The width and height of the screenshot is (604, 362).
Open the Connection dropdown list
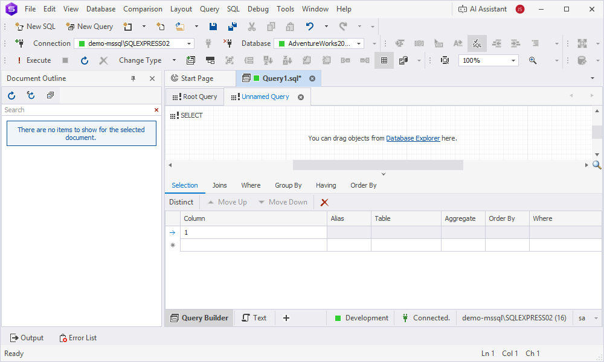tap(189, 43)
